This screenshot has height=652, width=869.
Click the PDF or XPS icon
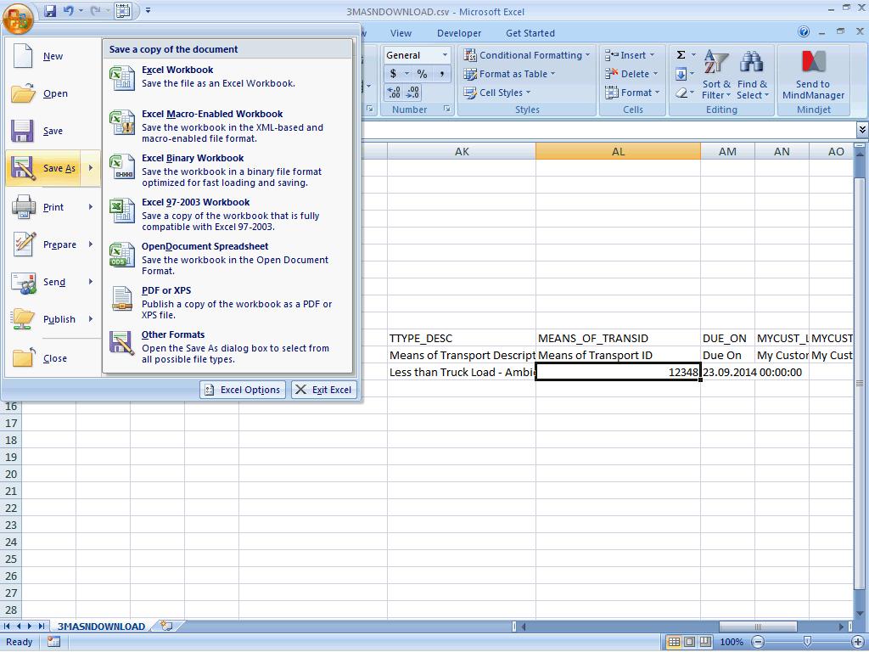pos(122,298)
